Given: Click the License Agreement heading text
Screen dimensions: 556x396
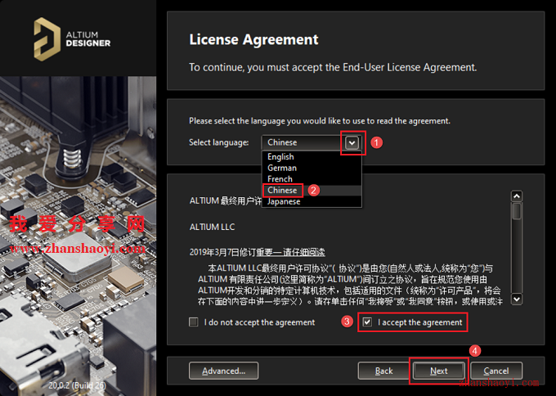Looking at the screenshot, I should coord(253,39).
